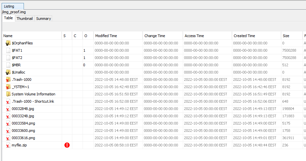Select the .Trash-1000 - Shortcut.lnk file
The height and width of the screenshot is (161, 306).
33,101
